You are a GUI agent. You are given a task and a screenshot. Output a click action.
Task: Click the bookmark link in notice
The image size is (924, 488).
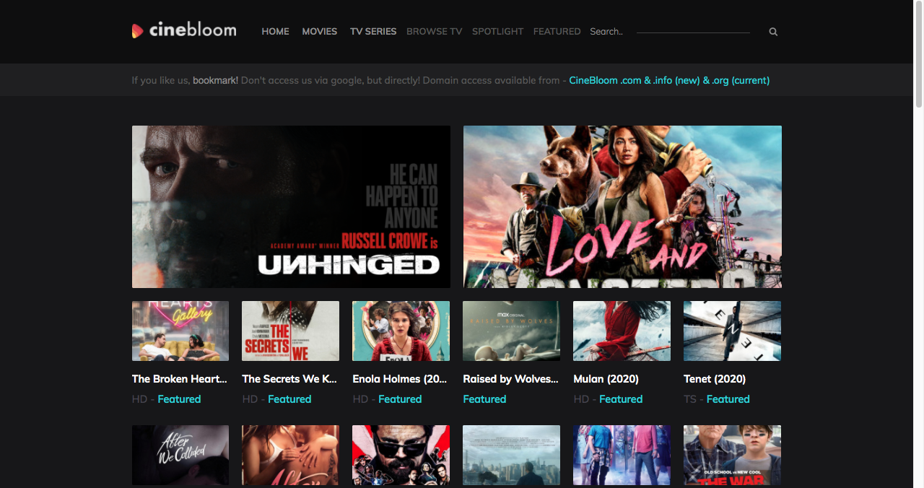click(215, 80)
